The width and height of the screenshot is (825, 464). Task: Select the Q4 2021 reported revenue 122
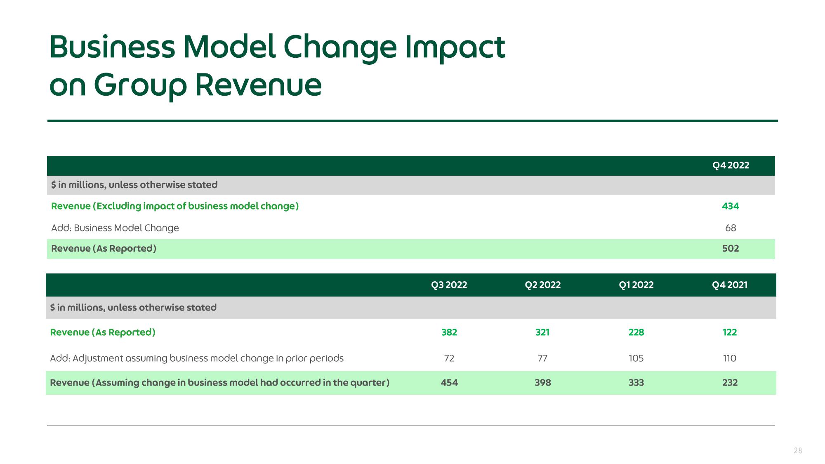tap(730, 332)
